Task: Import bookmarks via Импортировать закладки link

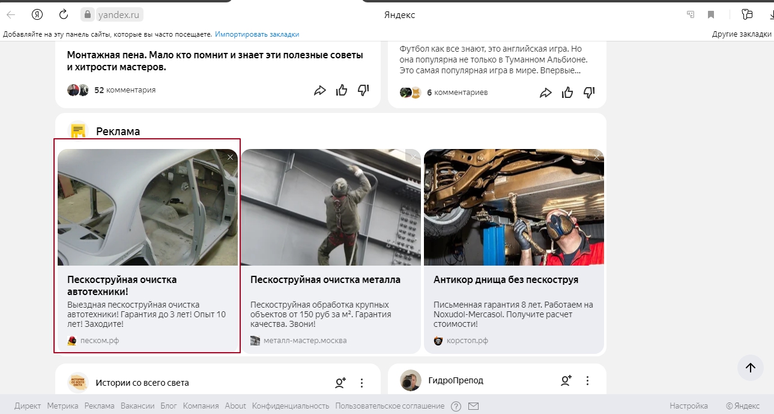Action: (x=257, y=34)
